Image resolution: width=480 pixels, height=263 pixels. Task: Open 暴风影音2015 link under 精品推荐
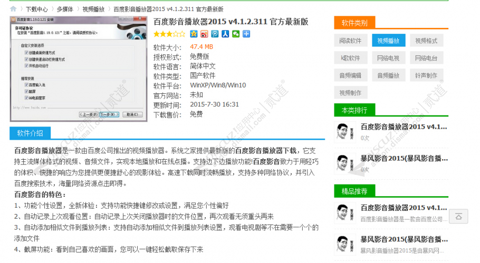(404, 239)
